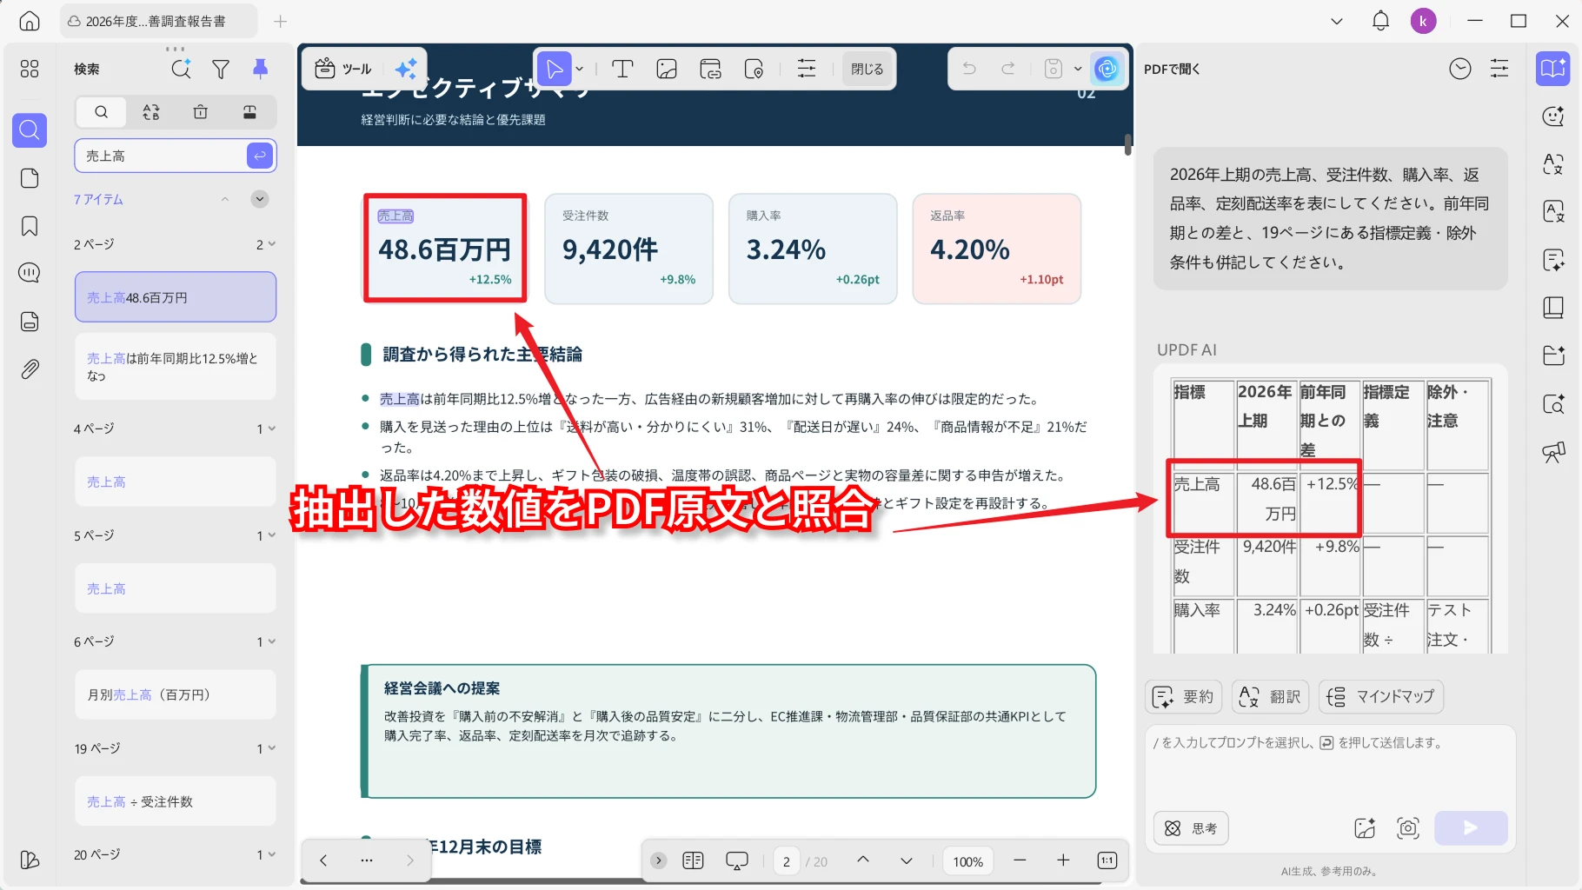1582x890 pixels.
Task: Collapse the 20ページ results group
Action: pyautogui.click(x=271, y=854)
